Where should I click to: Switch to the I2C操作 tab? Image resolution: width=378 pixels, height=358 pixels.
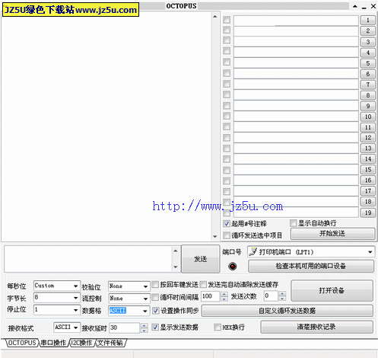(x=81, y=343)
